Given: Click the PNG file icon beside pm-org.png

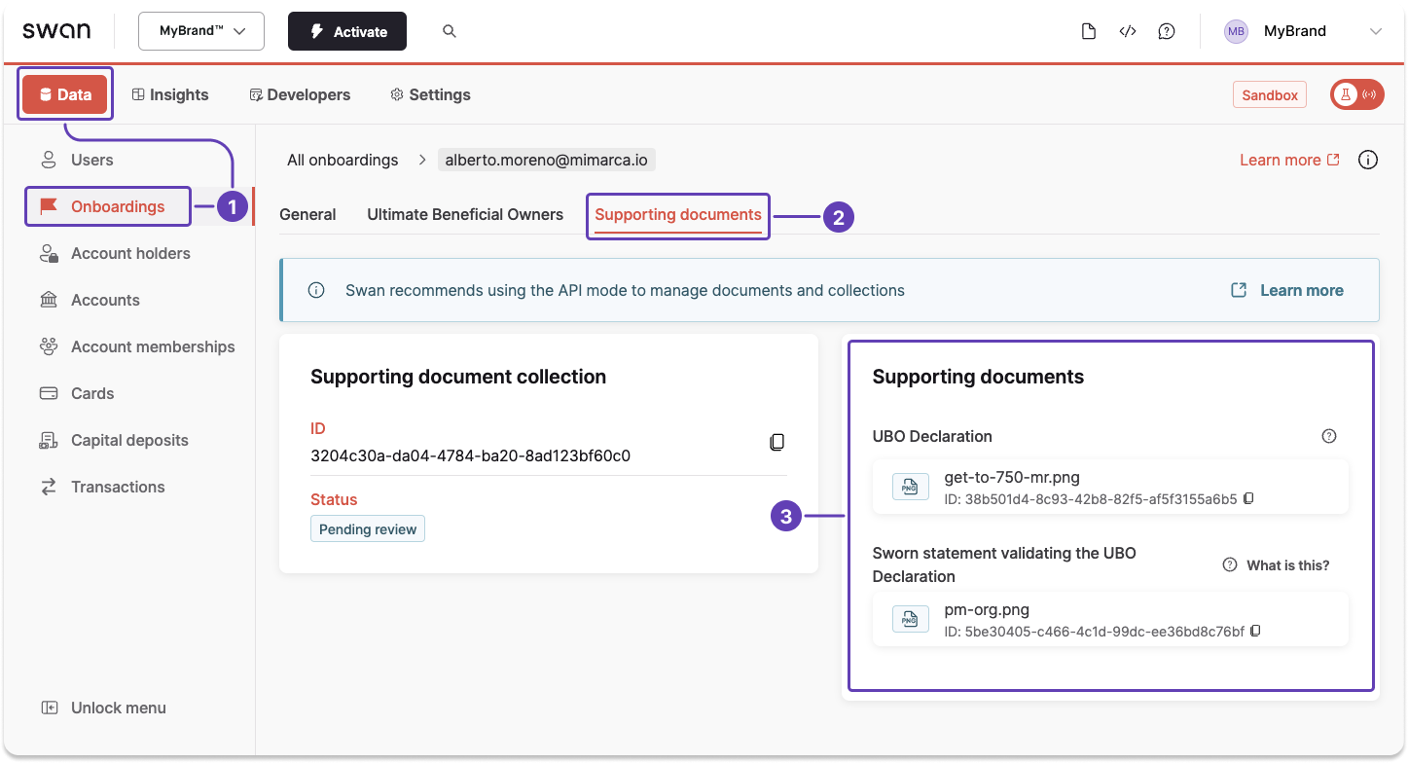Looking at the screenshot, I should [910, 618].
